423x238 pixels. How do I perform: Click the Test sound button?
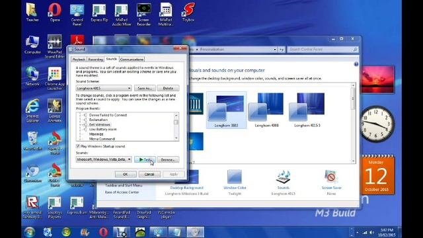pos(145,159)
